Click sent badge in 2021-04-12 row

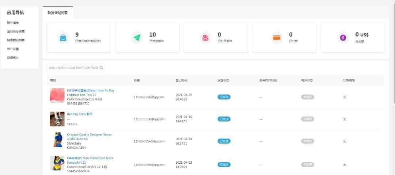pos(224,165)
